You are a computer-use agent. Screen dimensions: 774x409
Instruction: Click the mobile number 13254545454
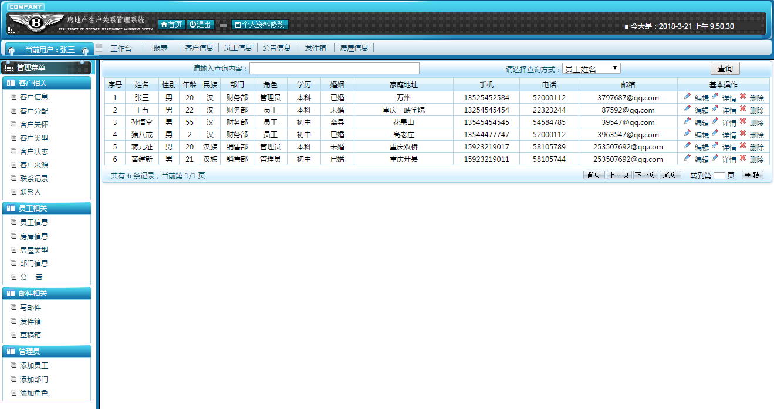[486, 110]
